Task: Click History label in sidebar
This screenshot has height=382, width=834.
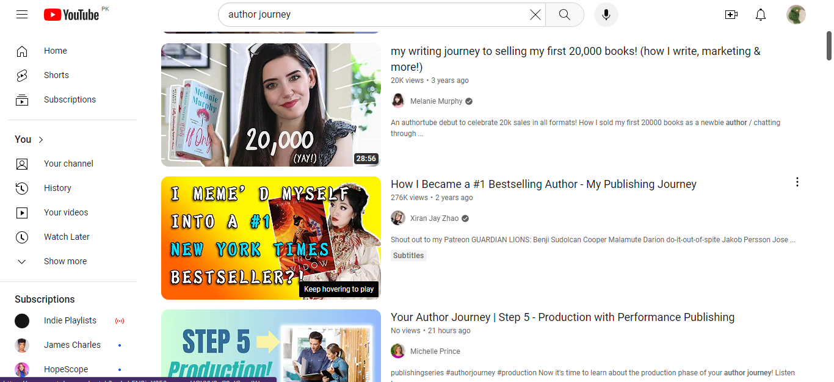Action: [57, 188]
